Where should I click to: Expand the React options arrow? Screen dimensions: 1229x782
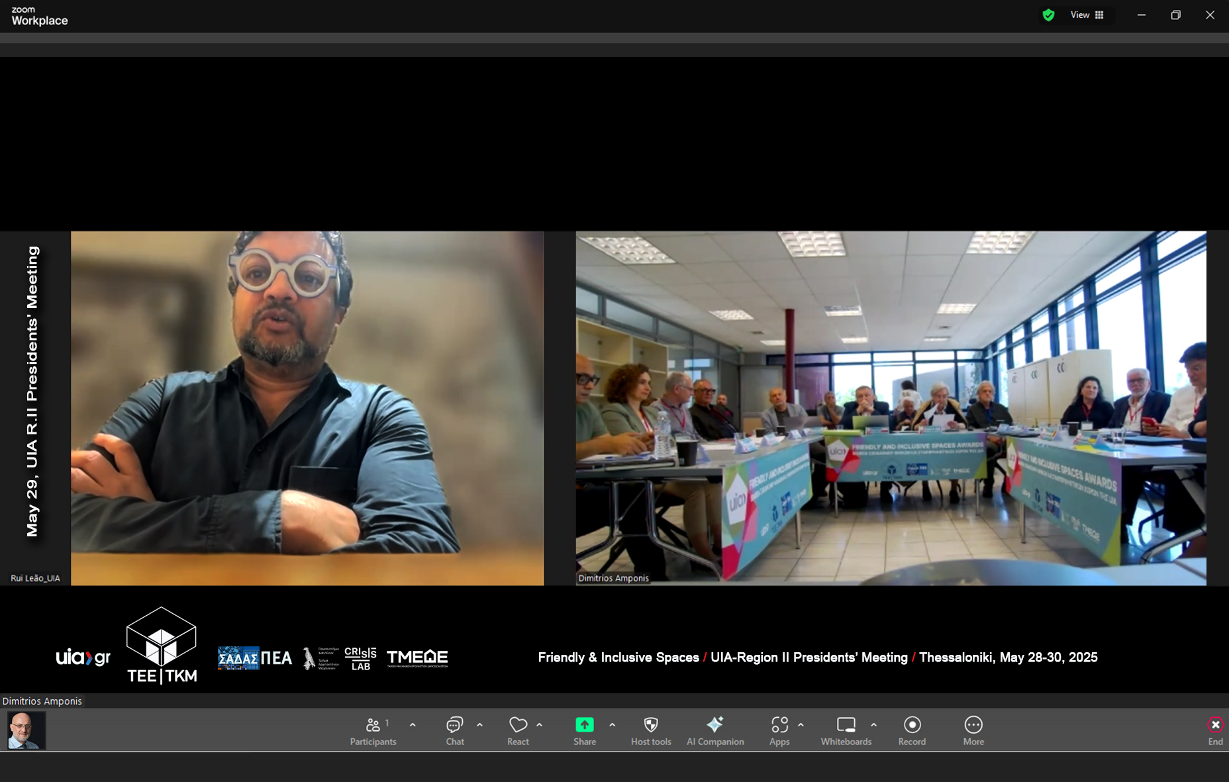(x=539, y=725)
